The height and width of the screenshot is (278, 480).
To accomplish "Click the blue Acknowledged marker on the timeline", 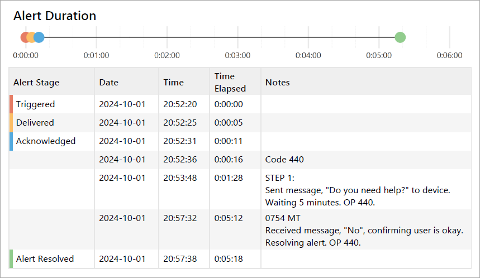I will [x=39, y=37].
